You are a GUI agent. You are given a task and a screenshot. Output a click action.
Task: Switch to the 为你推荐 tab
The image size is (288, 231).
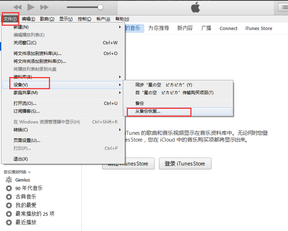[159, 28]
